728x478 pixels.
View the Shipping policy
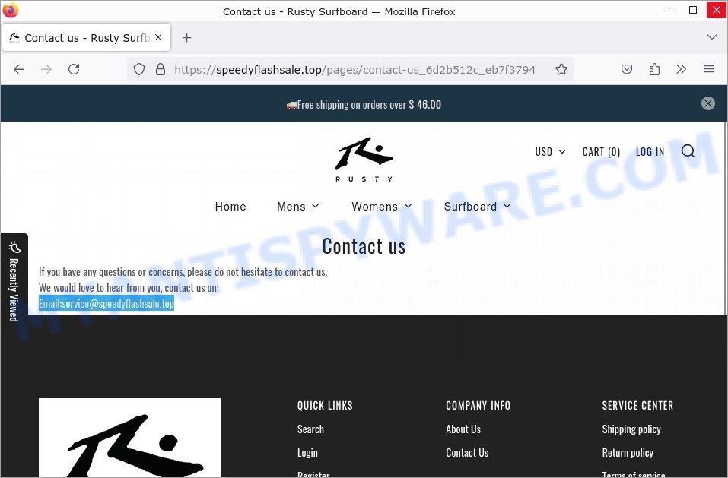coord(631,429)
